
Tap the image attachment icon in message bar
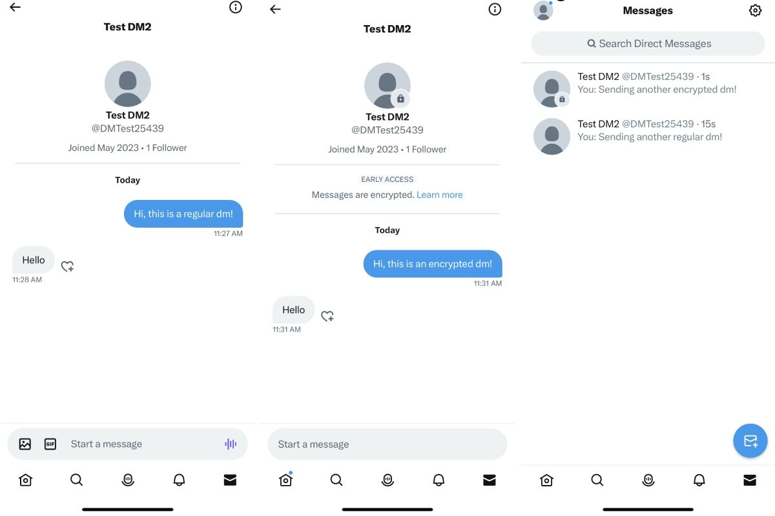(25, 444)
